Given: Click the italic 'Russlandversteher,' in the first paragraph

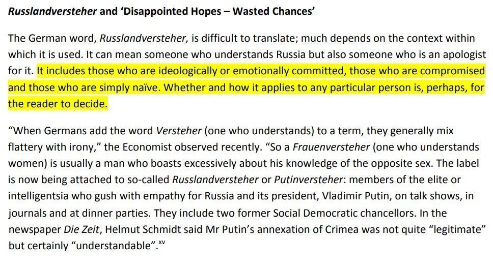Looking at the screenshot, I should [x=144, y=38].
